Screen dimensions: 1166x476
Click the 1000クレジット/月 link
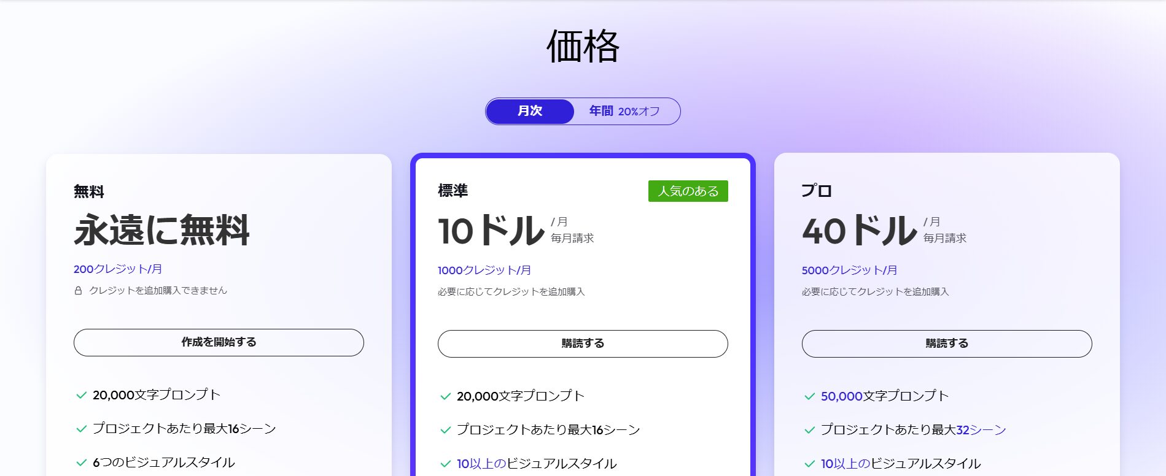pyautogui.click(x=484, y=270)
